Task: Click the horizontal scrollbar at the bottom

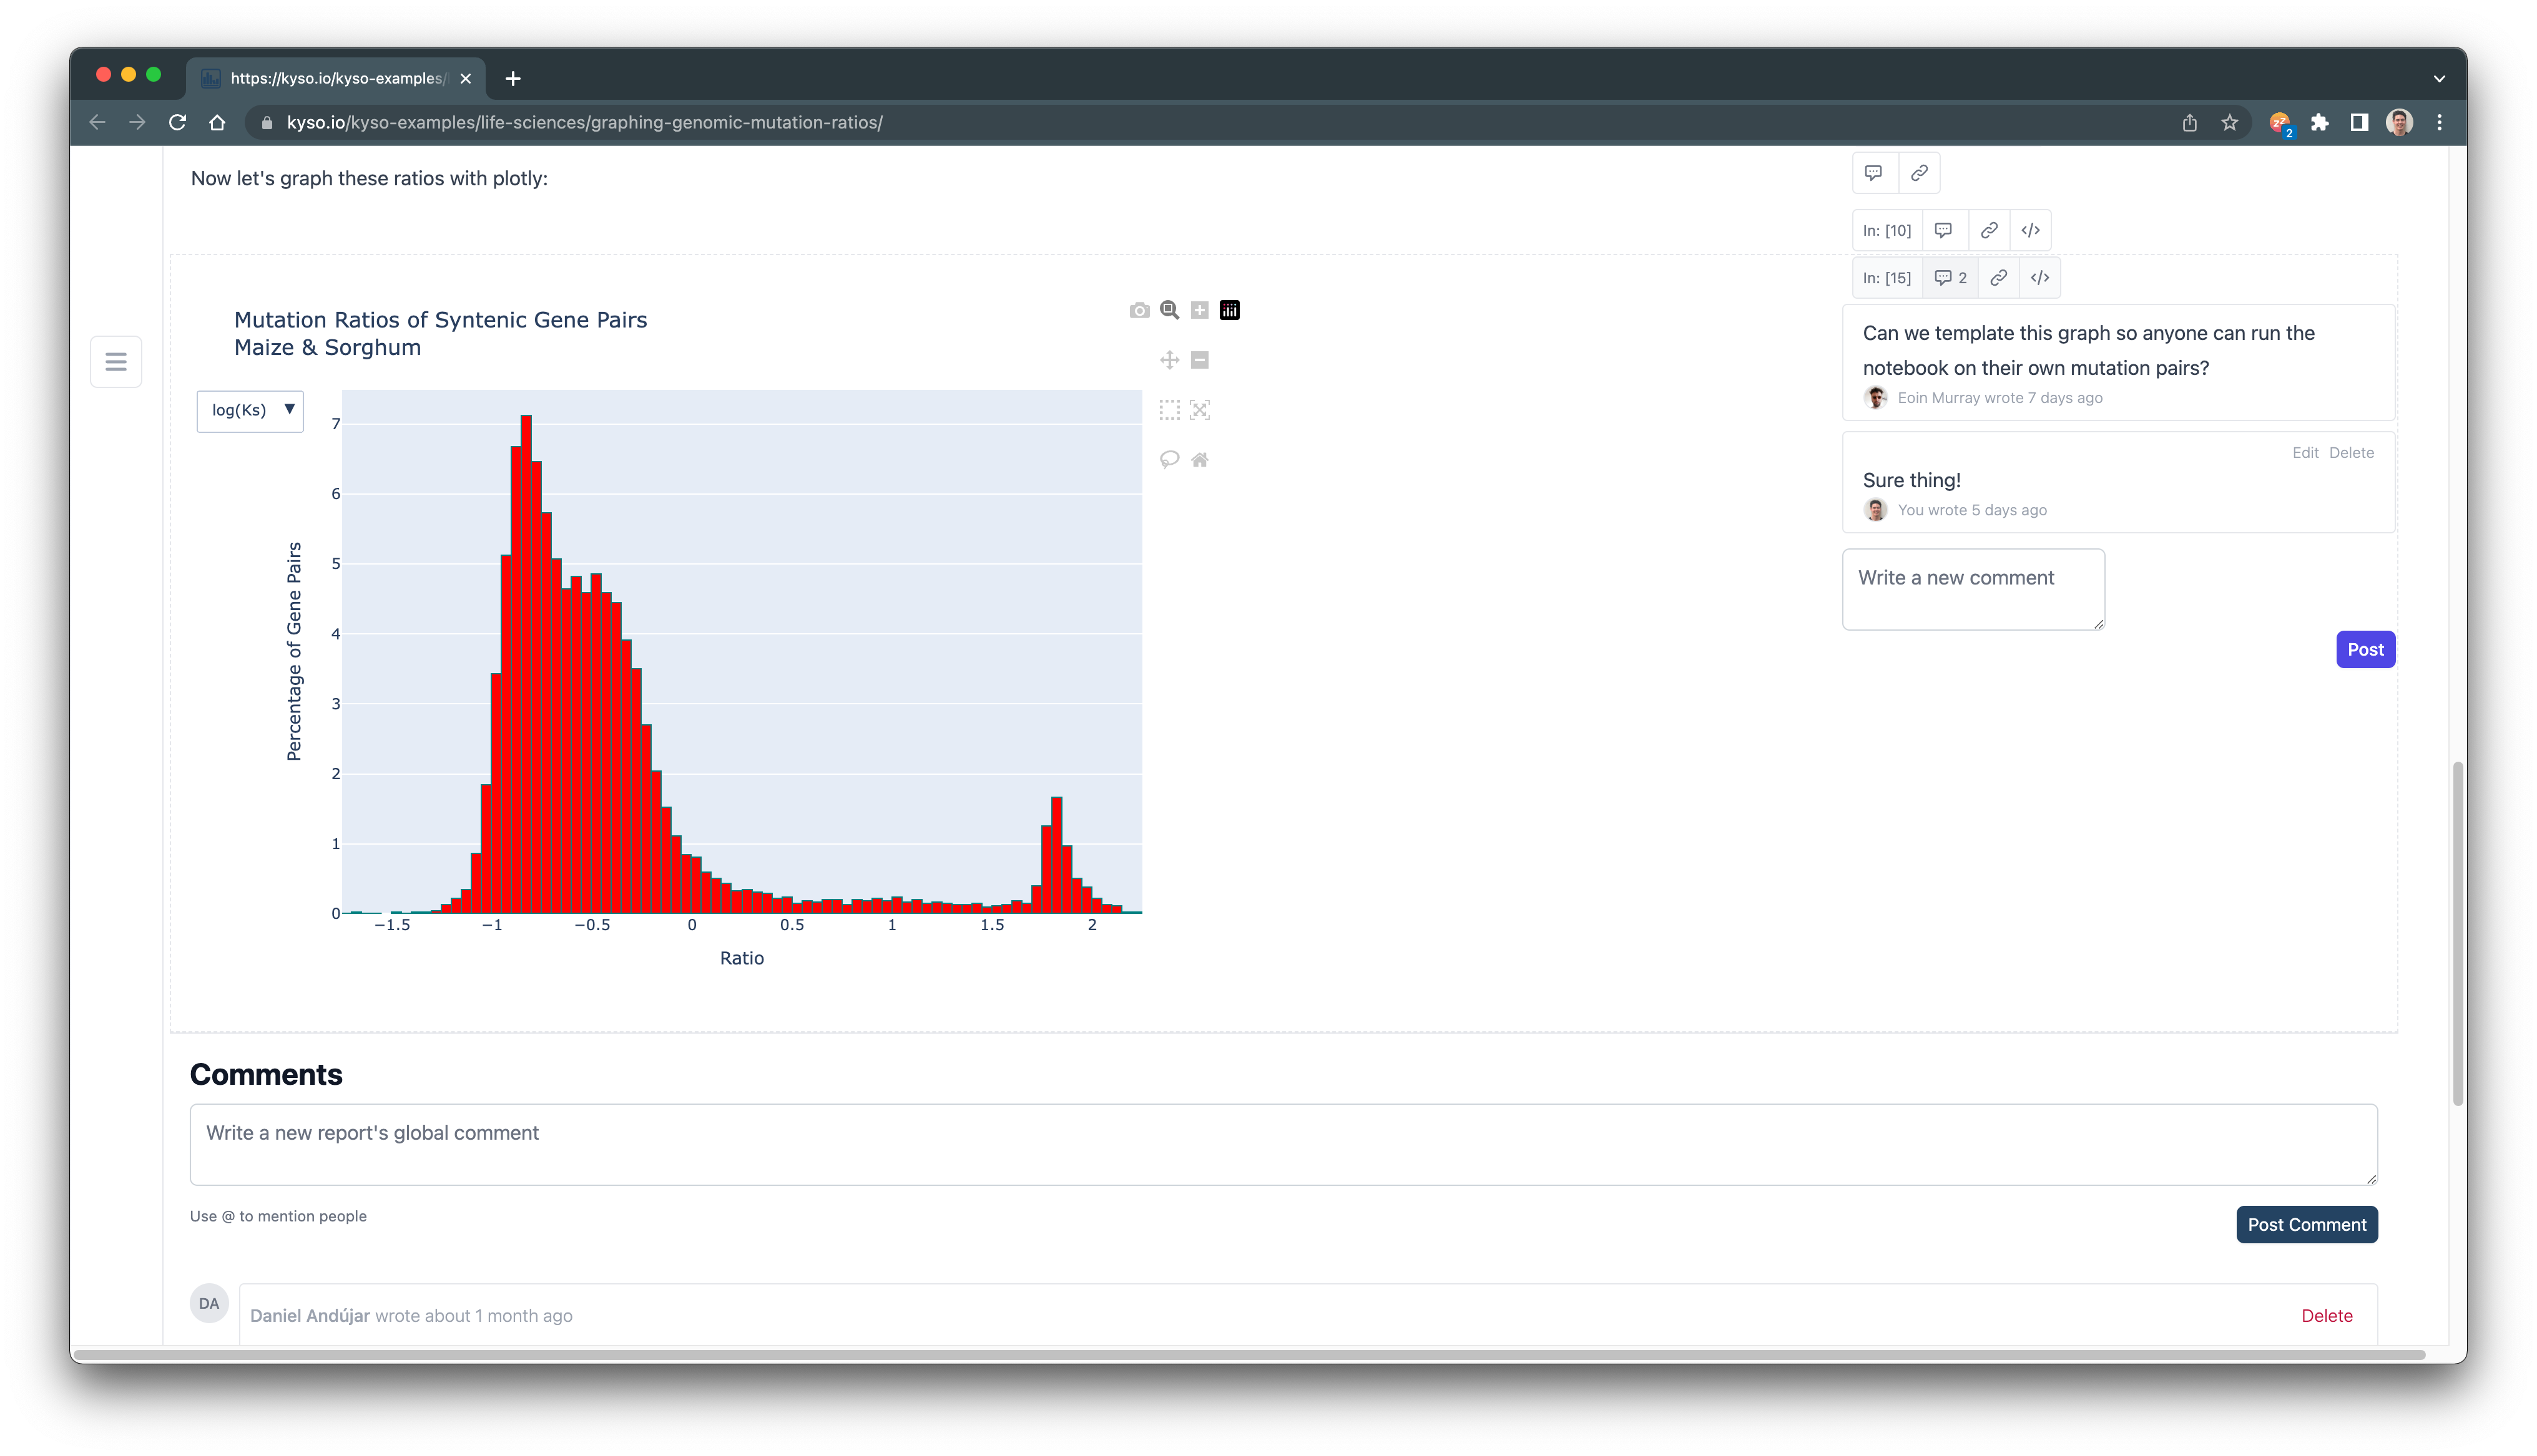Action: [x=1250, y=1354]
